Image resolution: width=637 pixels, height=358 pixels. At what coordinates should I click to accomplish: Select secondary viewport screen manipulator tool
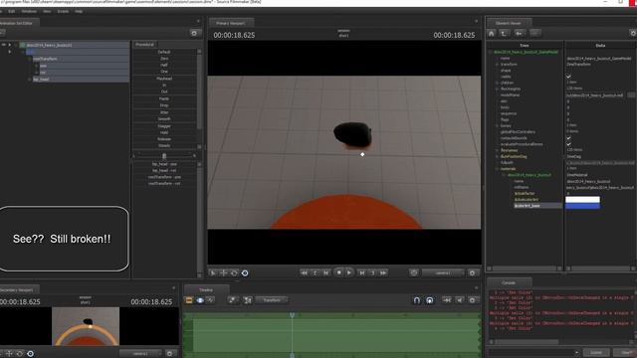(x=30, y=354)
